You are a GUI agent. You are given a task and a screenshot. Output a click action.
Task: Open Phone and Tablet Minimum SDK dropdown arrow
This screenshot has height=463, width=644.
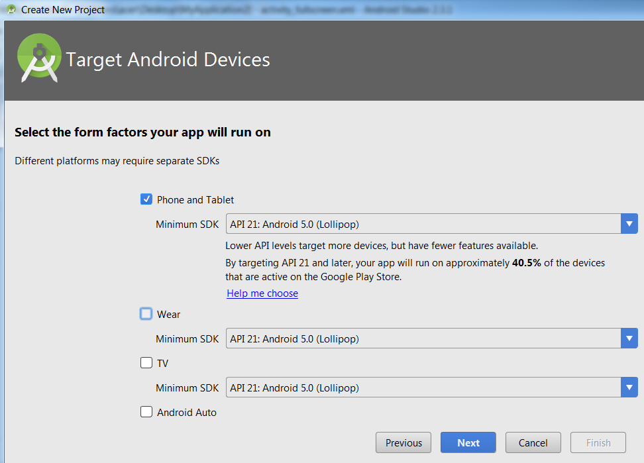point(629,224)
